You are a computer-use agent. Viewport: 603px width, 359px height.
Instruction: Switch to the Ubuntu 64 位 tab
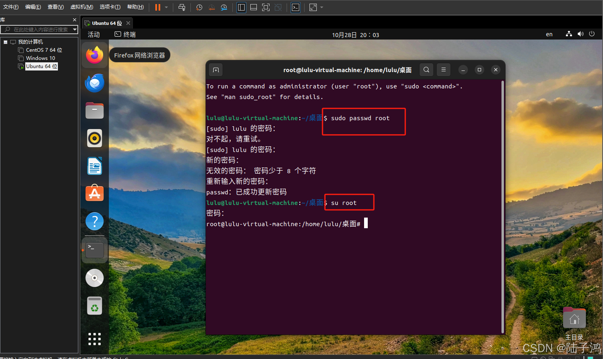pyautogui.click(x=104, y=23)
